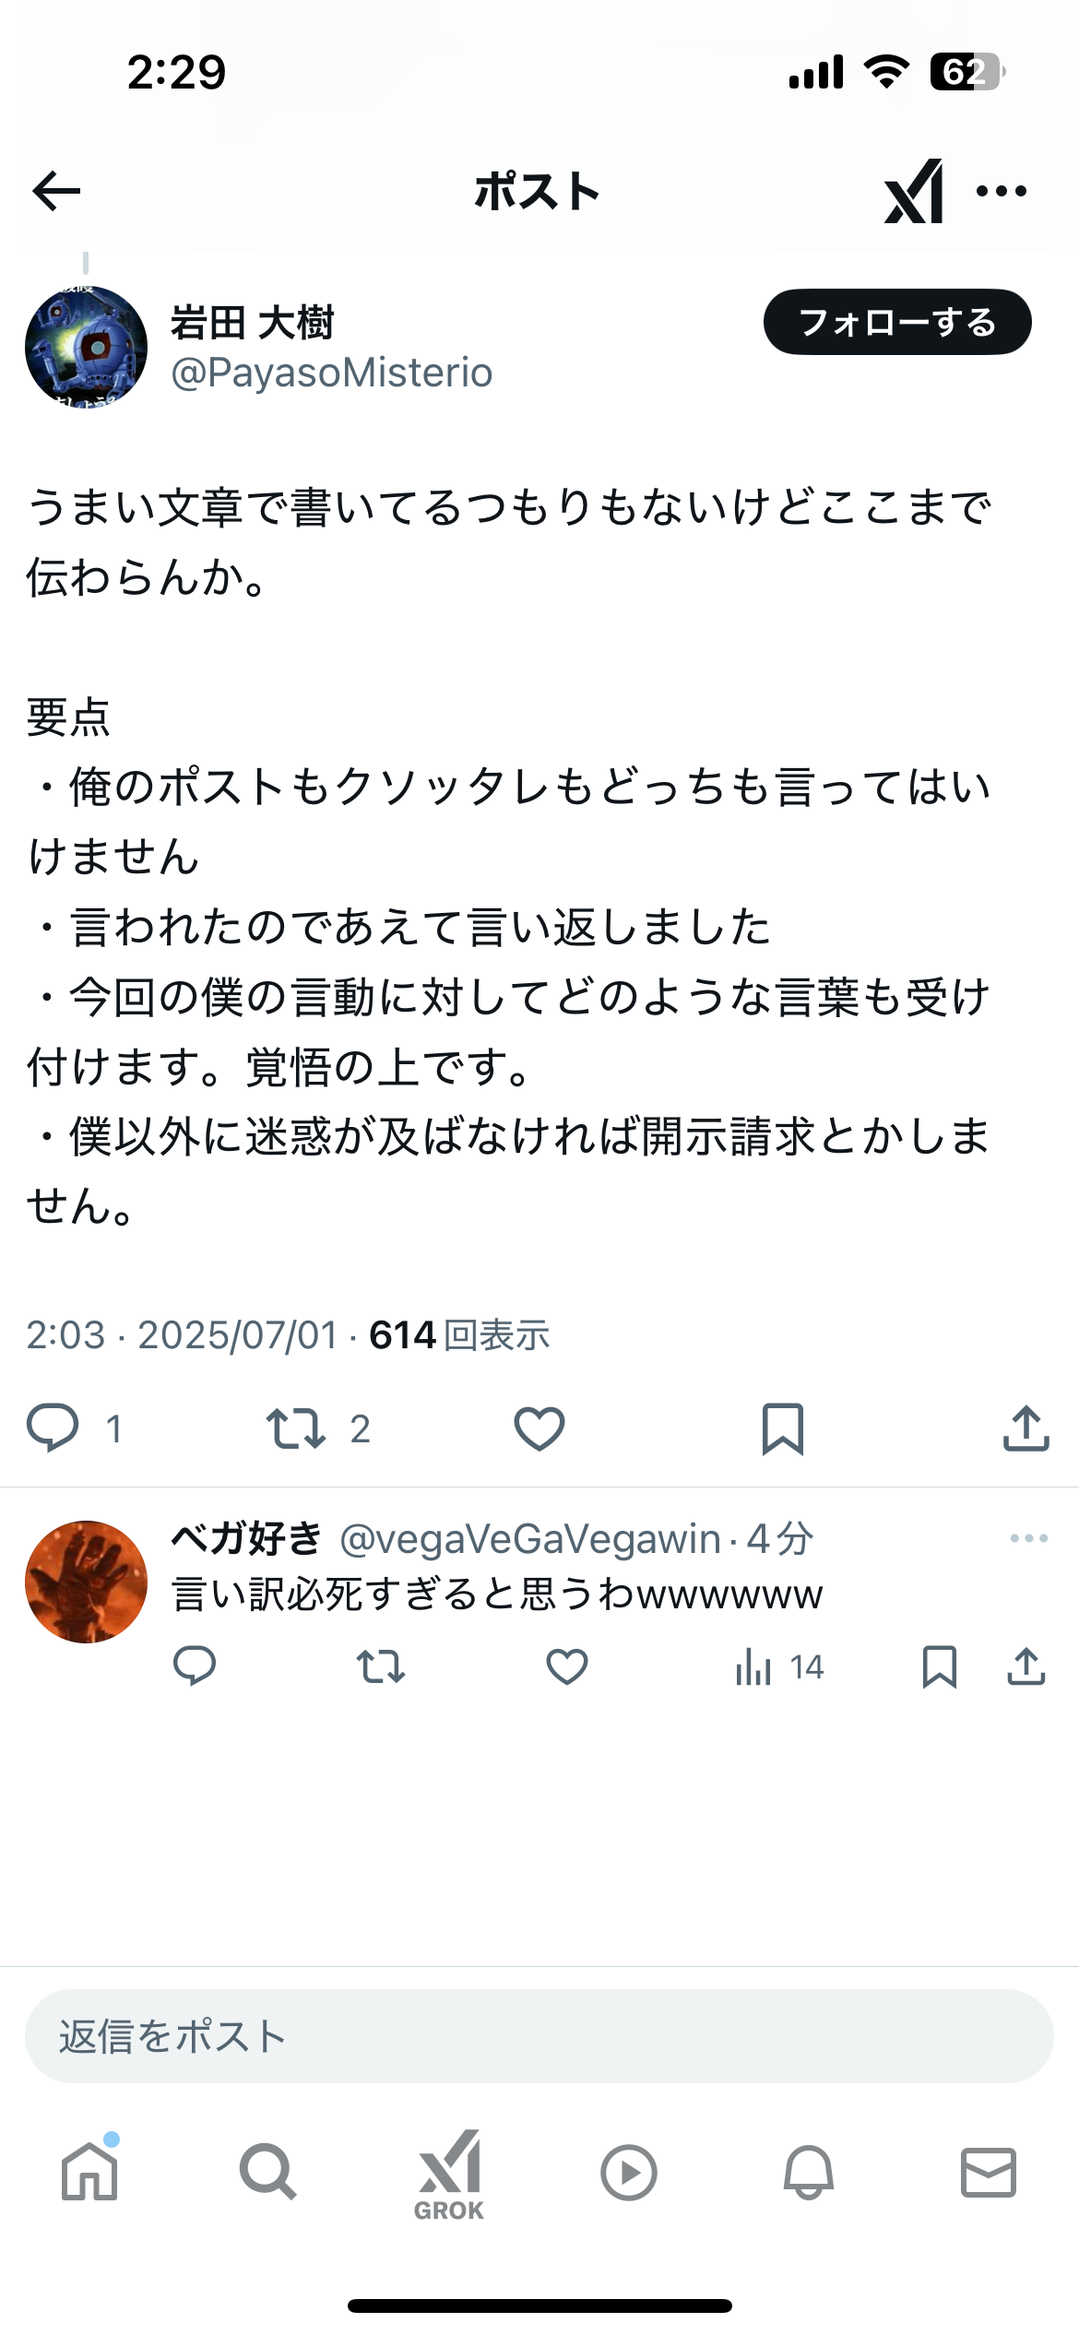Like the main post with the heart
This screenshot has height=2335, width=1079.
[x=539, y=1428]
